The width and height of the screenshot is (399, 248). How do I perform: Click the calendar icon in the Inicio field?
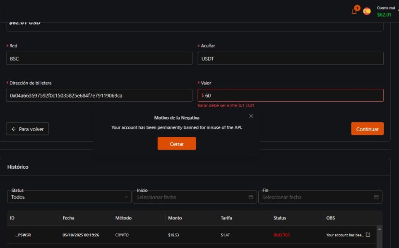click(x=250, y=197)
